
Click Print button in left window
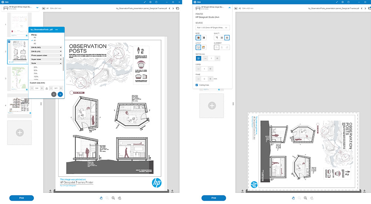22,198
